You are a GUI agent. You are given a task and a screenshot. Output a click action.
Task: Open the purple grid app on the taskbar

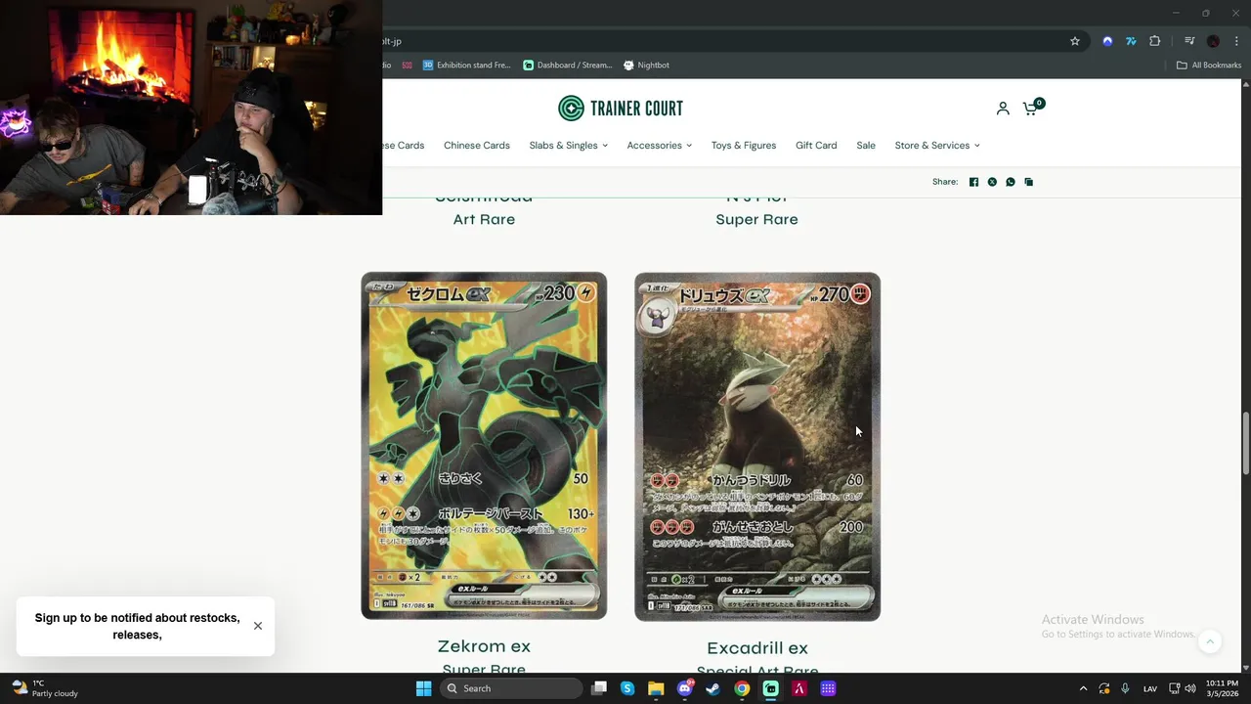828,688
